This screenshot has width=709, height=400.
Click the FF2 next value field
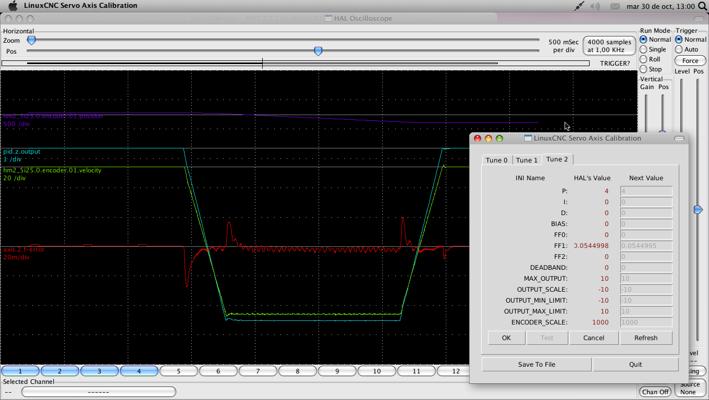point(646,257)
